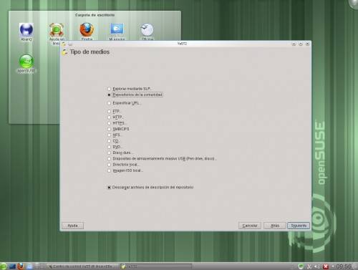Click the 'Carpeta de escritorio' folder title
358x270 pixels.
pos(95,15)
